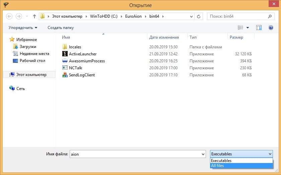Select the AwesomiumProcess application
Screen dimensions: 281x175
coord(87,61)
